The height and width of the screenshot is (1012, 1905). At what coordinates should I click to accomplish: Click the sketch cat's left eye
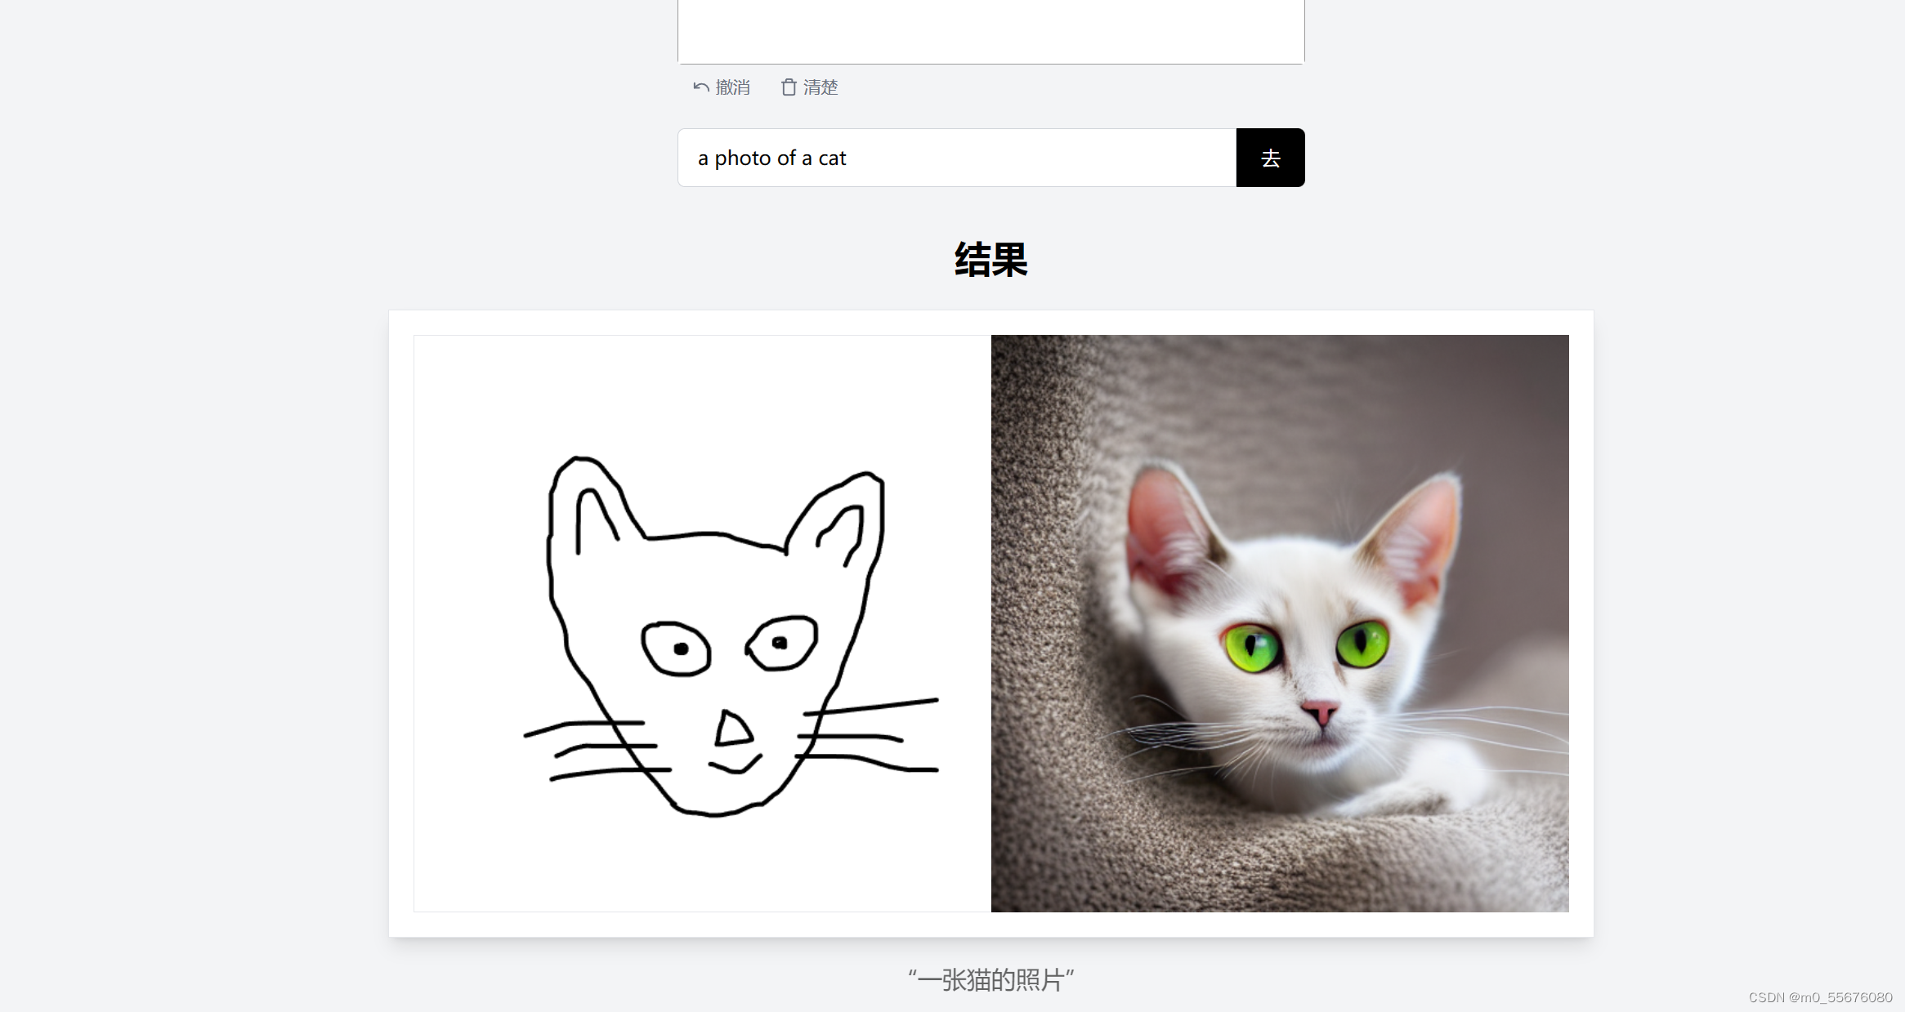[x=676, y=649]
